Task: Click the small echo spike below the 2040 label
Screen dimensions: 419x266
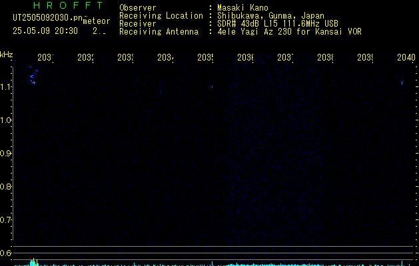Action: [x=402, y=82]
